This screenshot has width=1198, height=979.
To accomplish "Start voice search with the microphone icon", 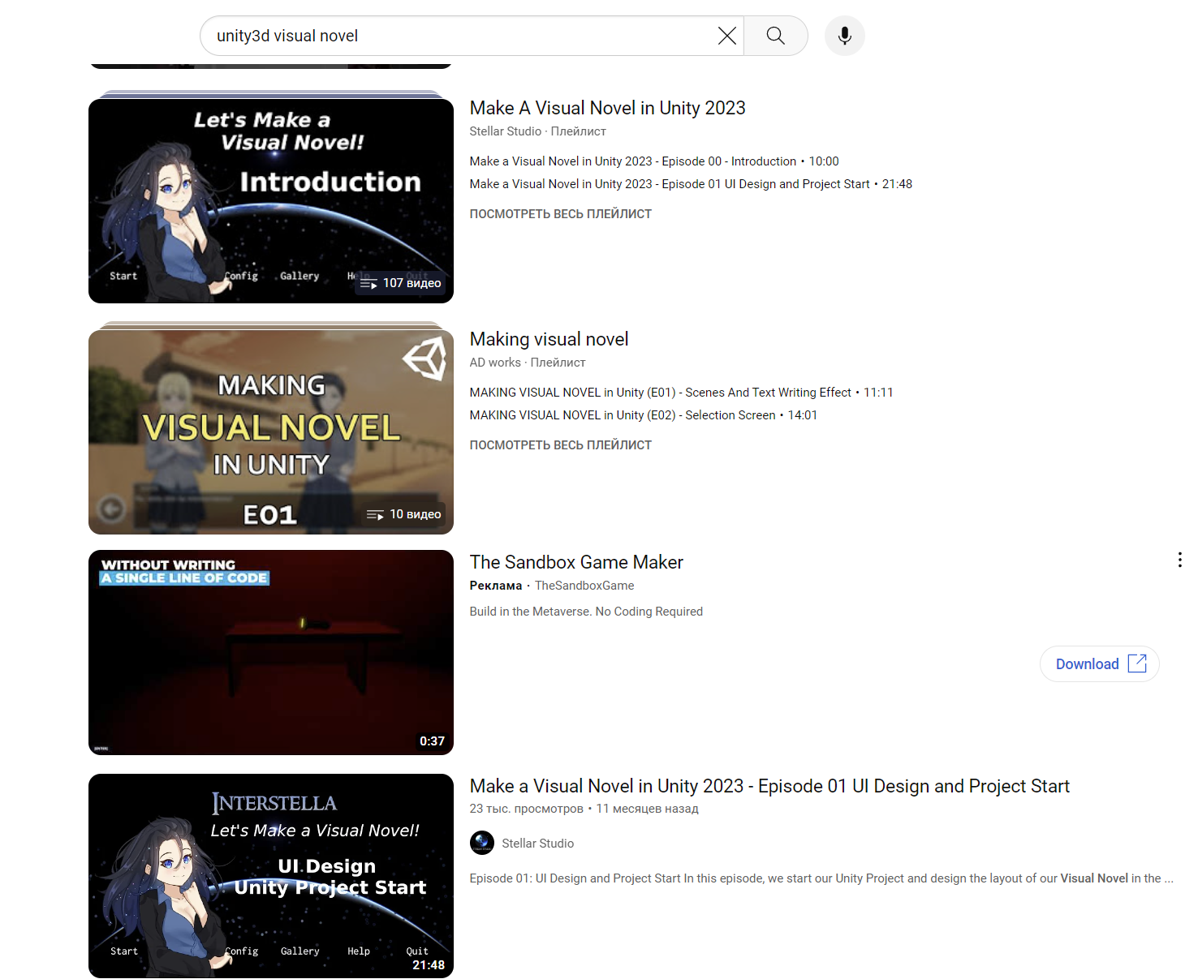I will click(845, 36).
